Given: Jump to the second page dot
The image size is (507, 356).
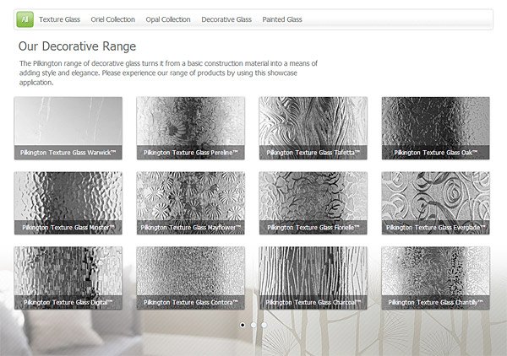Looking at the screenshot, I should [253, 325].
